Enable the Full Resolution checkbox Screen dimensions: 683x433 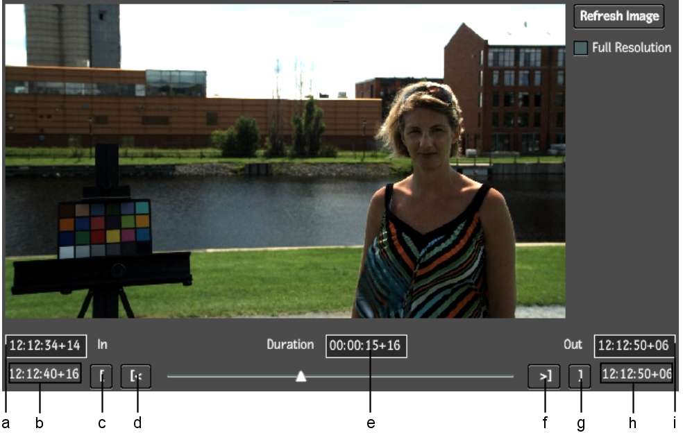[581, 47]
